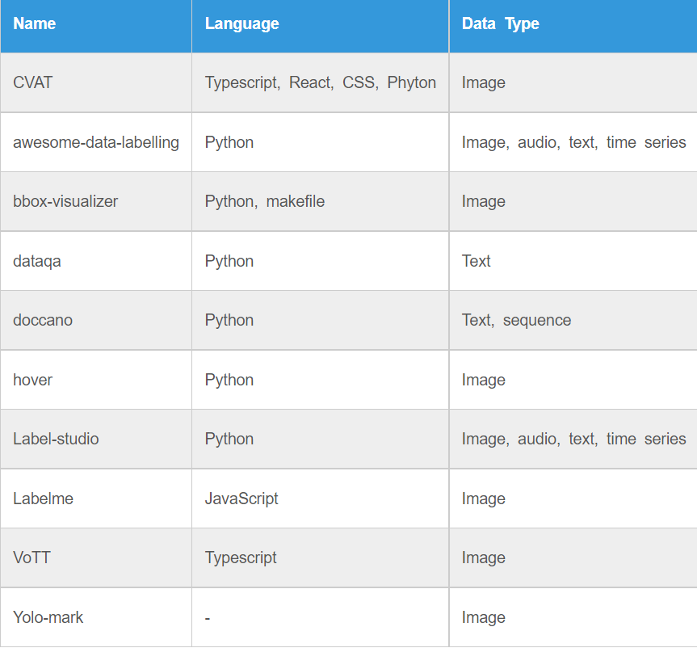
Task: Select the awesome-data-labelling entry
Action: coord(96,142)
